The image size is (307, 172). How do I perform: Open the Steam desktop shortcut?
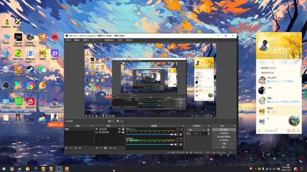click(x=30, y=70)
